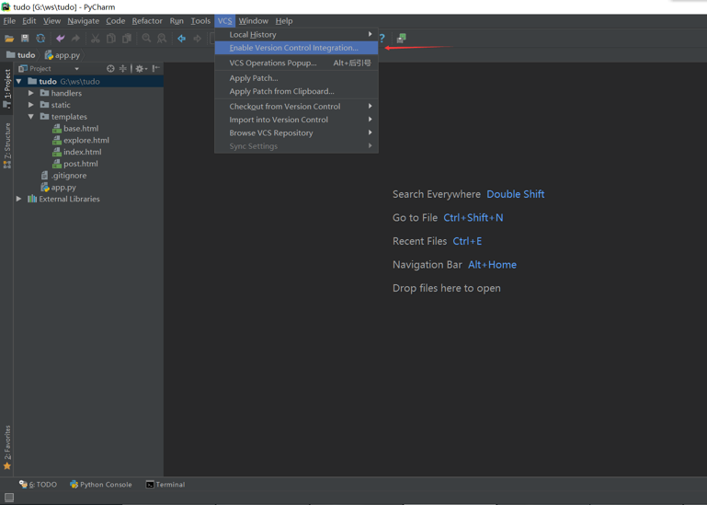Click Scroll from Source target icon
Image resolution: width=707 pixels, height=505 pixels.
pos(110,69)
